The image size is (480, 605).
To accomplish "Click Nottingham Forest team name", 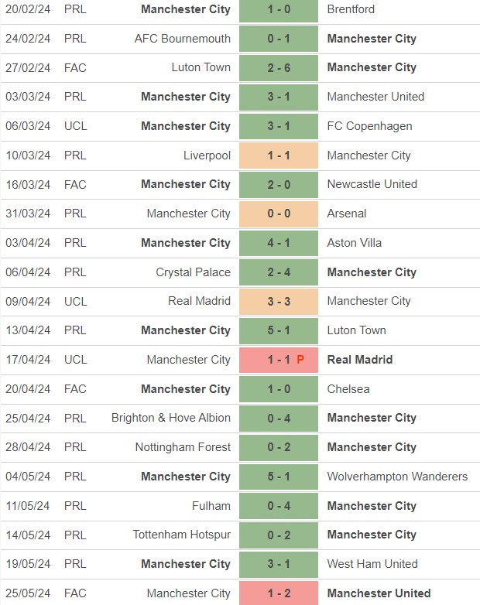I will point(183,447).
